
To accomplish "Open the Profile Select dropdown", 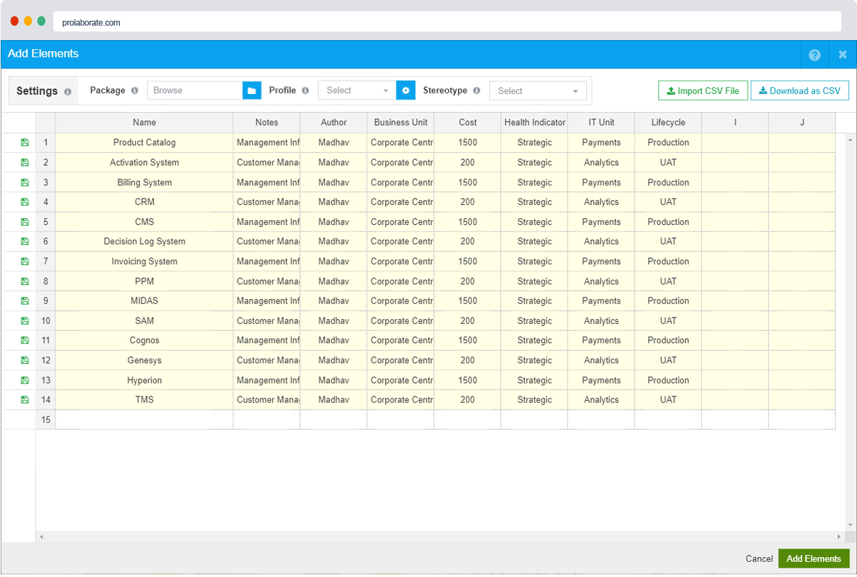I will click(357, 91).
